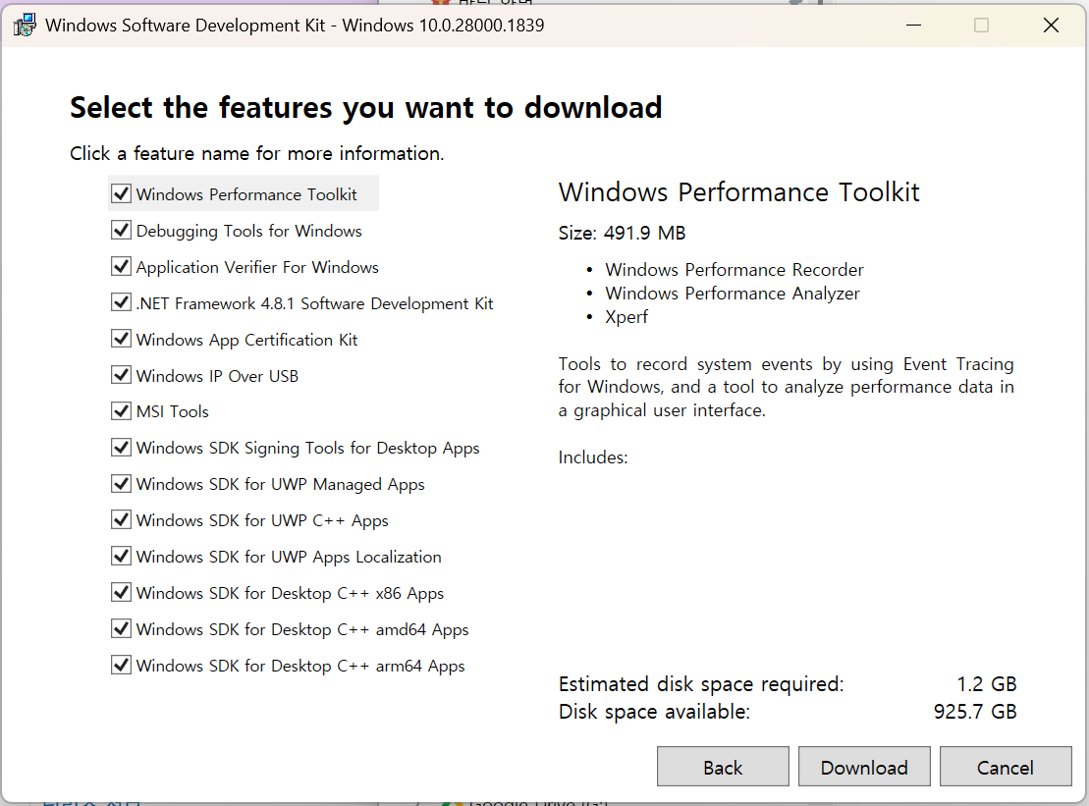Viewport: 1089px width, 806px height.
Task: Show info for Windows IP Over USB
Action: (217, 376)
